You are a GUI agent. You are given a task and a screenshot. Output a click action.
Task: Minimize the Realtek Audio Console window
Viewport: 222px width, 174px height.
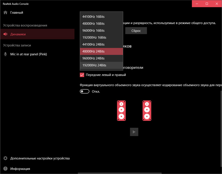pyautogui.click(x=197, y=4)
